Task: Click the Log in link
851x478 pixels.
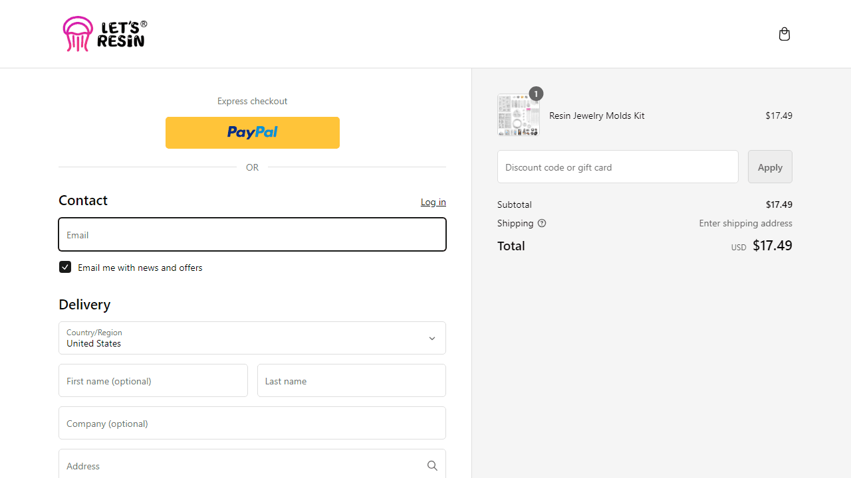Action: 433,202
